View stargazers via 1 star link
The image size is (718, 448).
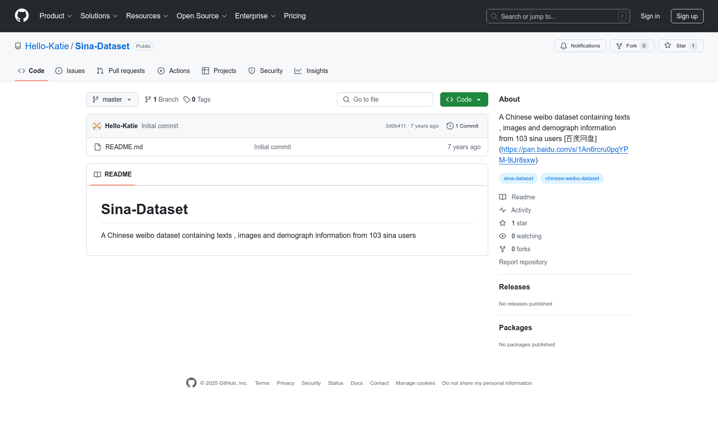tap(513, 223)
